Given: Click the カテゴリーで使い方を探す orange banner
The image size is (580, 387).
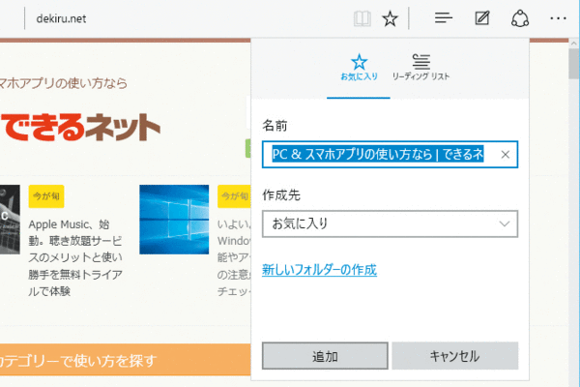Looking at the screenshot, I should (x=126, y=360).
